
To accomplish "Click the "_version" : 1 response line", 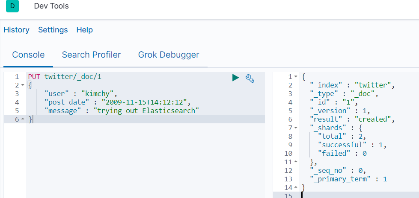I will (340, 111).
